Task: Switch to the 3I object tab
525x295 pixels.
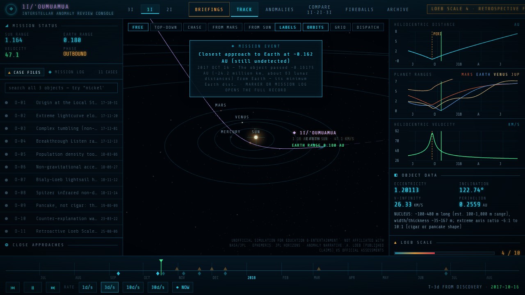Action: click(131, 9)
